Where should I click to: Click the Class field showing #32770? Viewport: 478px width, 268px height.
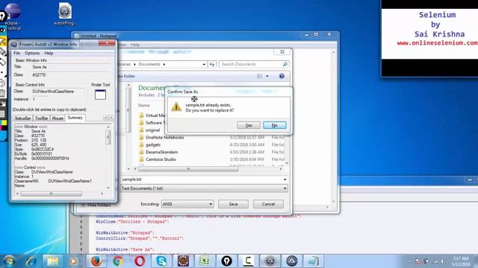coord(70,75)
